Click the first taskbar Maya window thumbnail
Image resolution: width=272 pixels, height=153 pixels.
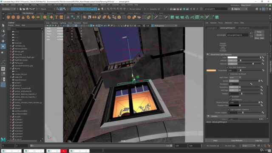11,151
